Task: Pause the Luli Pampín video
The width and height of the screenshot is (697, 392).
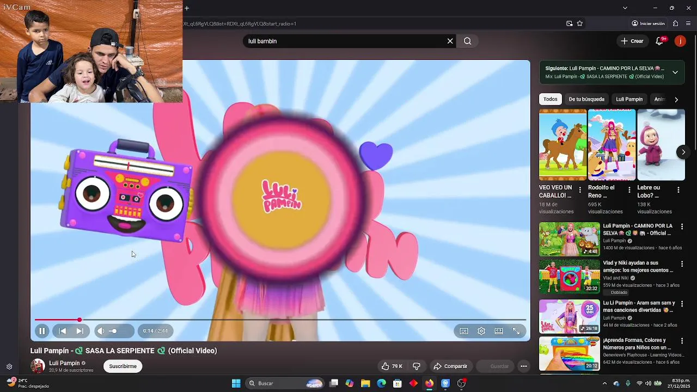Action: [x=42, y=331]
